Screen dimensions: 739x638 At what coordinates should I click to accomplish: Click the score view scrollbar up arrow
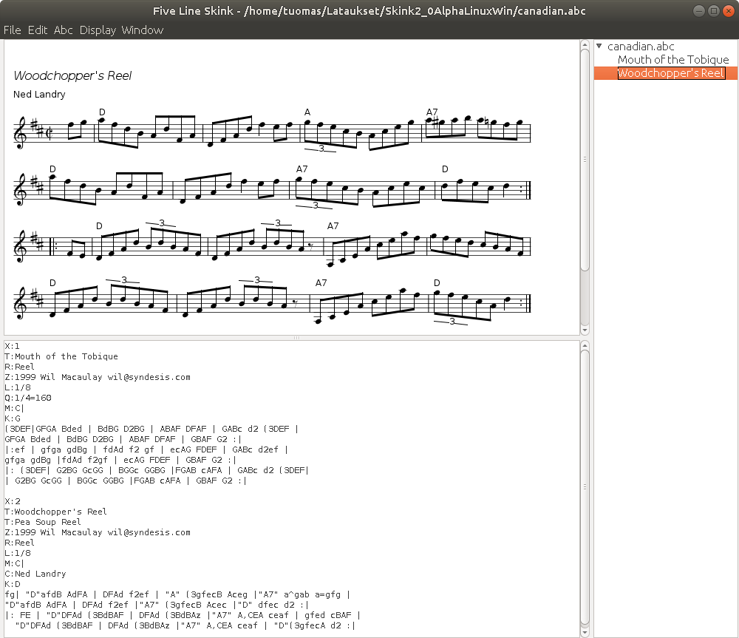coord(585,44)
